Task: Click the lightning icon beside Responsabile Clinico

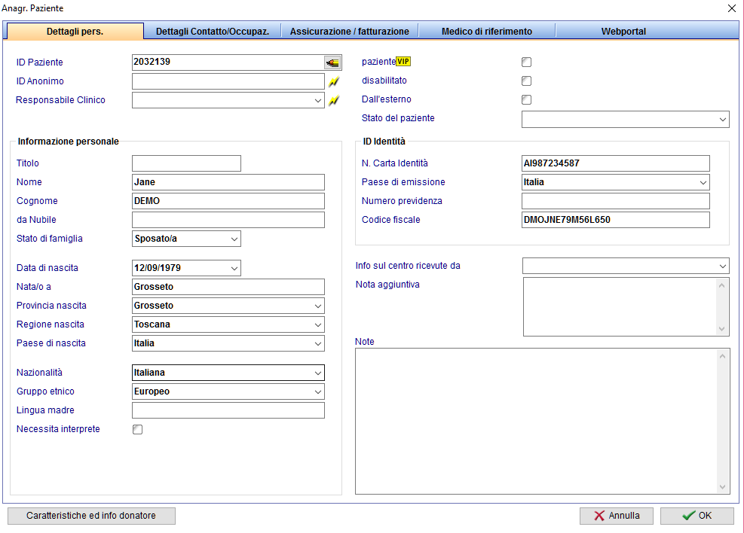Action: point(334,100)
